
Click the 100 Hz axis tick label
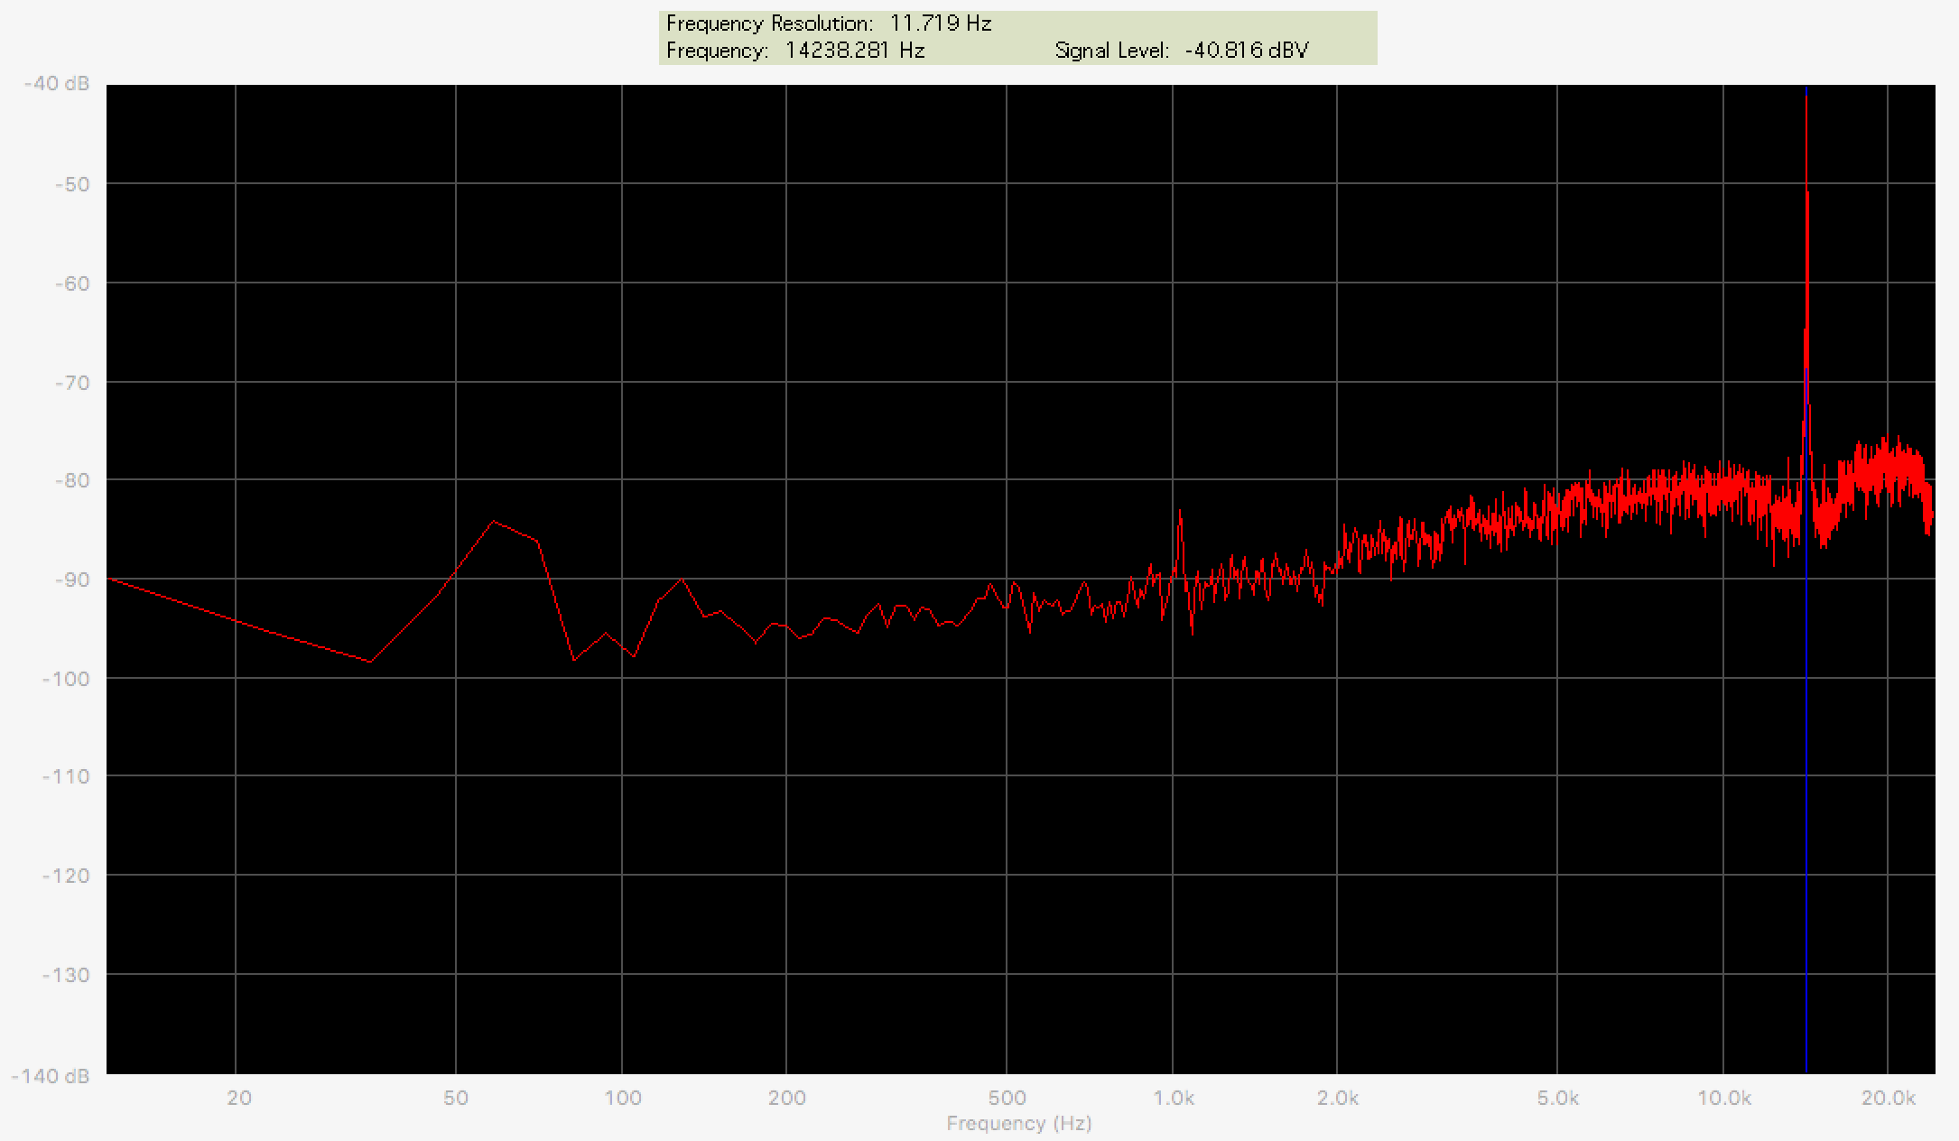point(623,1098)
